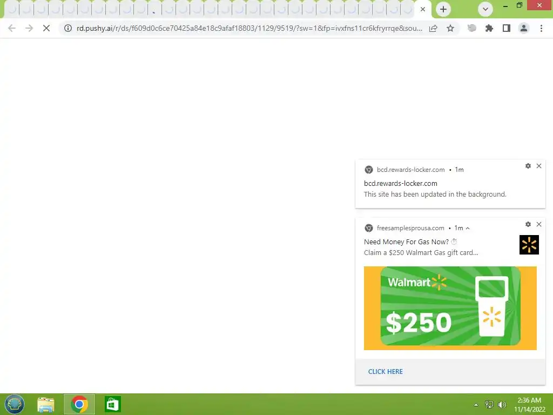Minimize the Chrome window
This screenshot has width=553, height=415.
pos(505,5)
